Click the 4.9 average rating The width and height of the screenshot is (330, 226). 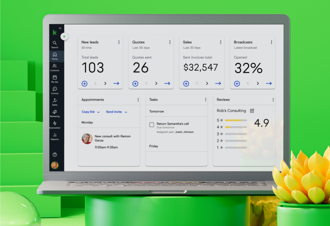point(262,123)
